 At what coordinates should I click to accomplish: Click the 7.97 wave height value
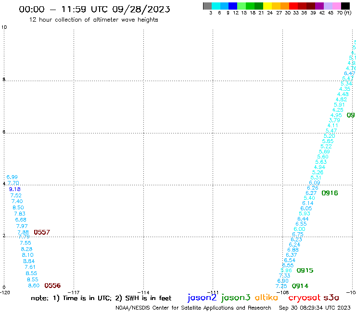click(x=22, y=226)
